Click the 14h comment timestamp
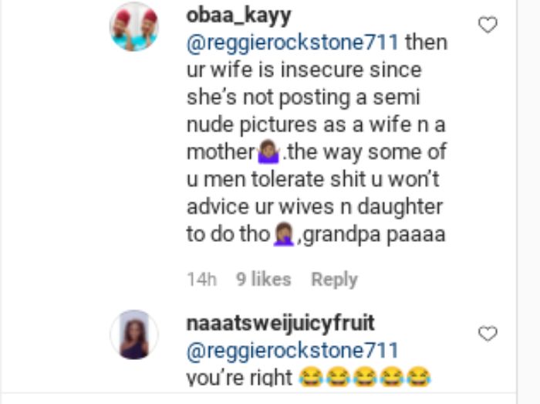The image size is (540, 404). pos(202,279)
